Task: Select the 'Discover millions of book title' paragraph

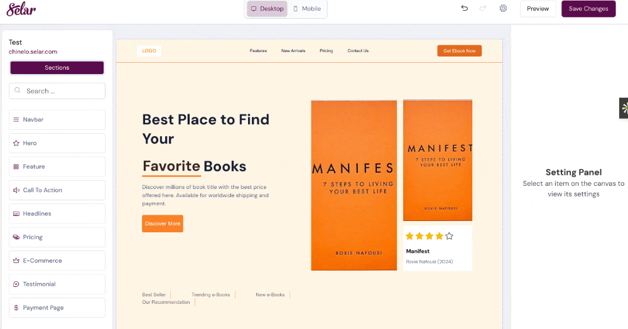Action: [205, 195]
